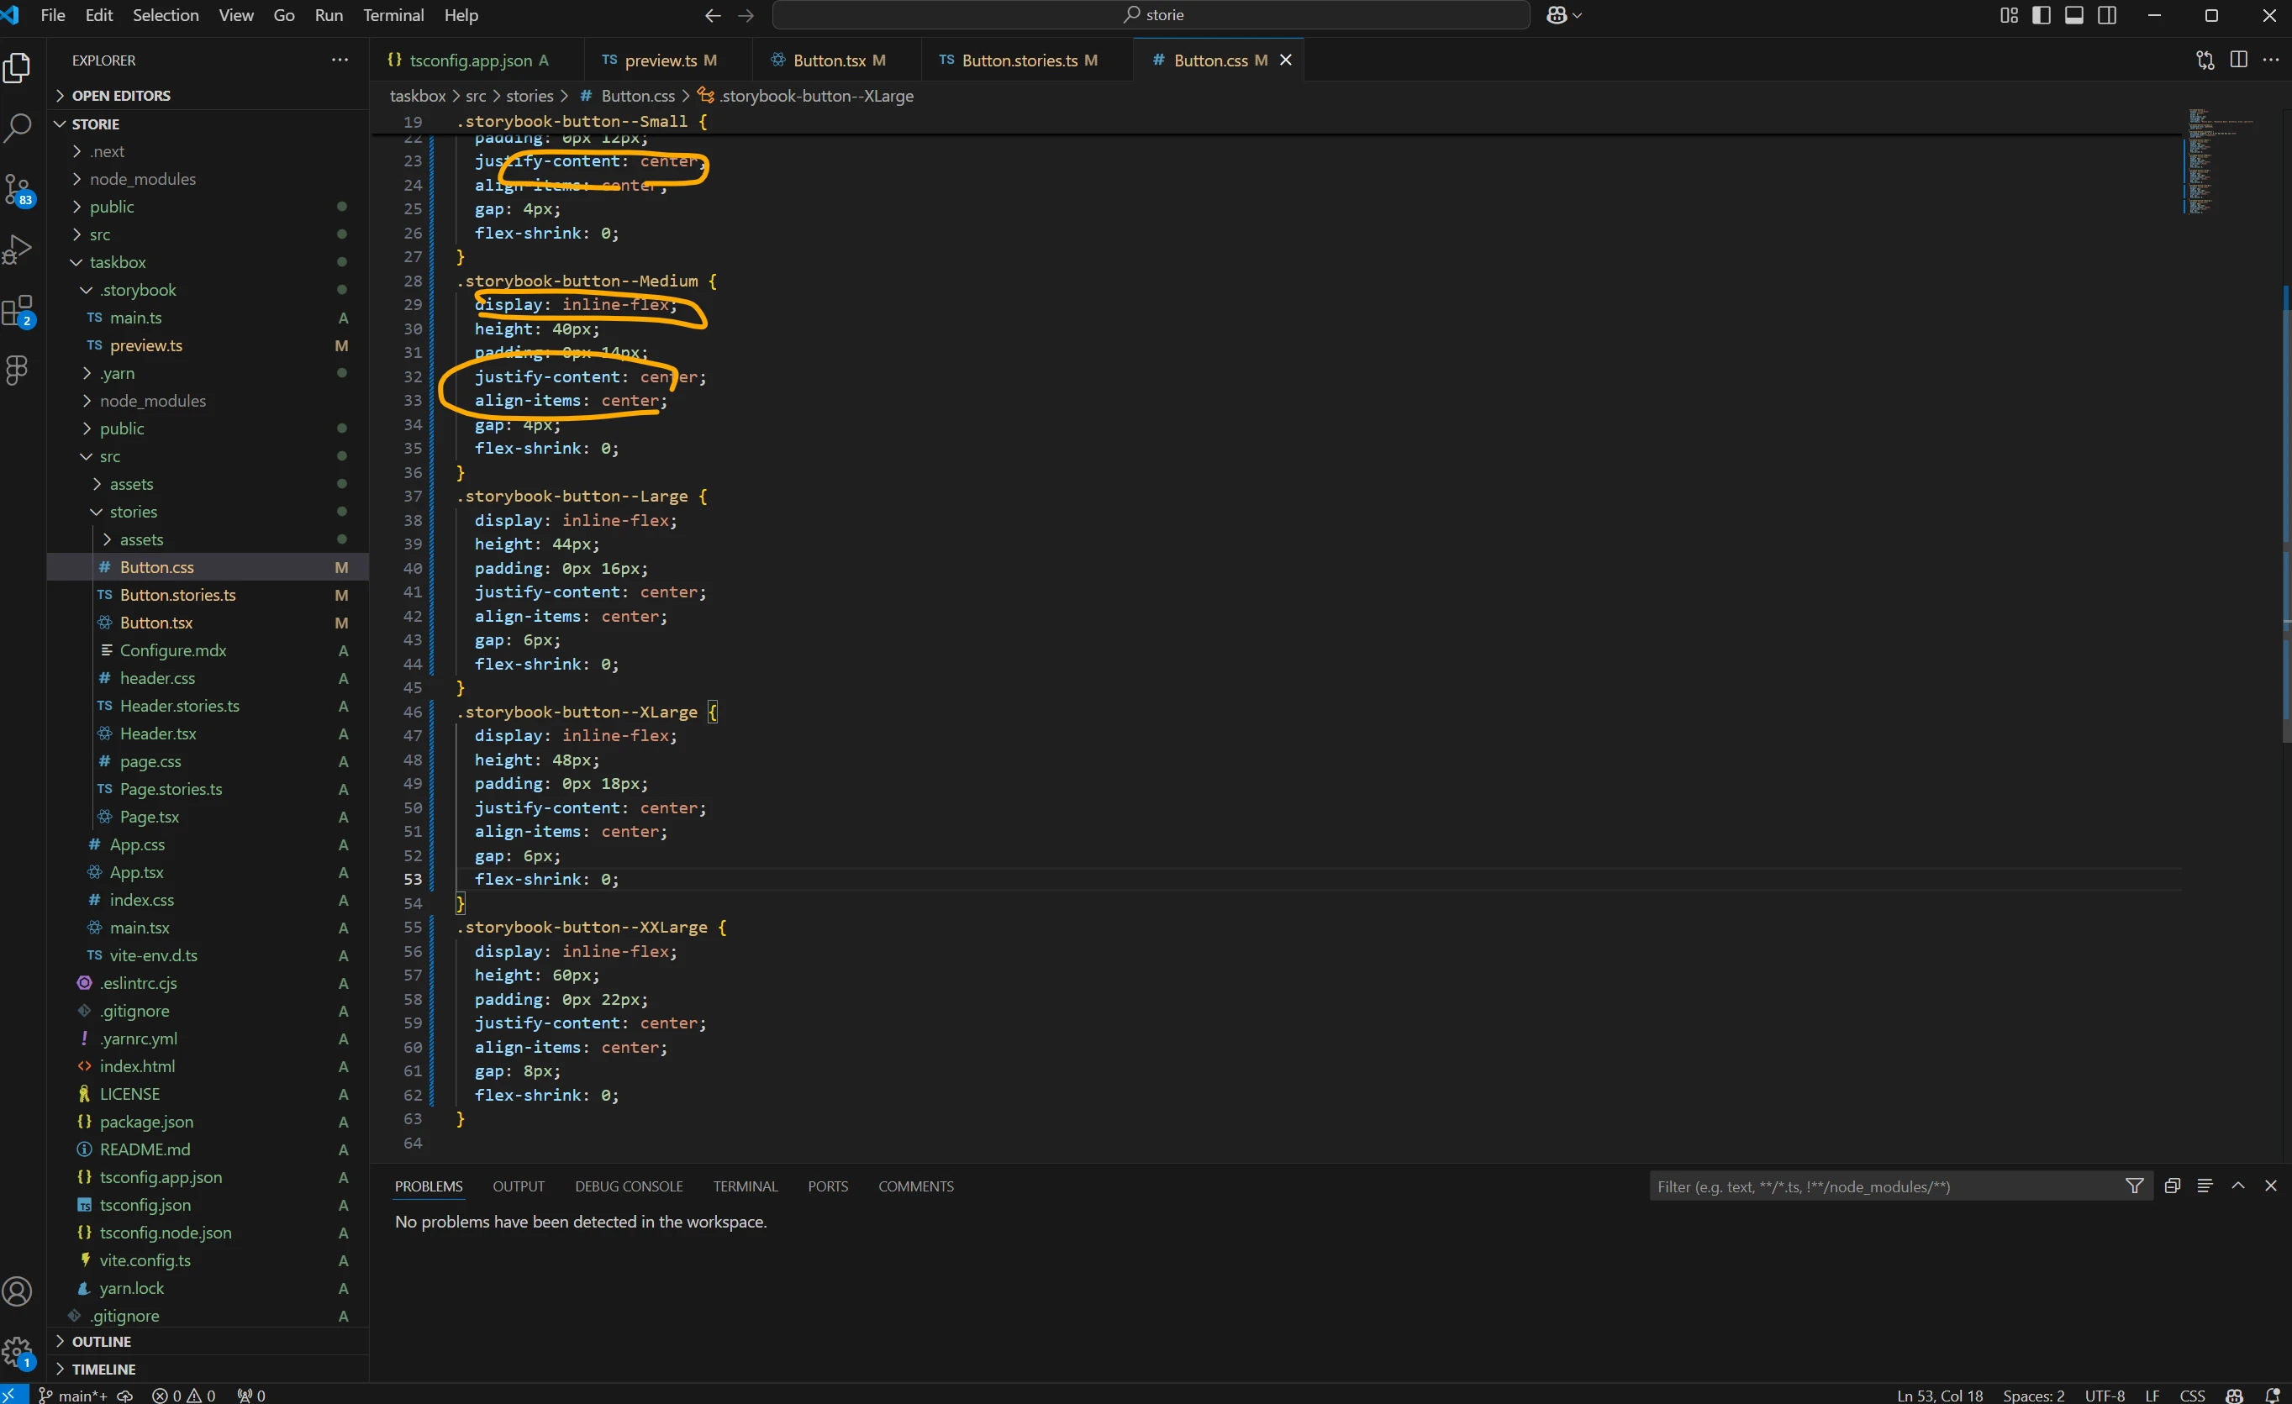Change Spaces: 2 indentation setting
This screenshot has height=1404, width=2292.
click(2033, 1395)
